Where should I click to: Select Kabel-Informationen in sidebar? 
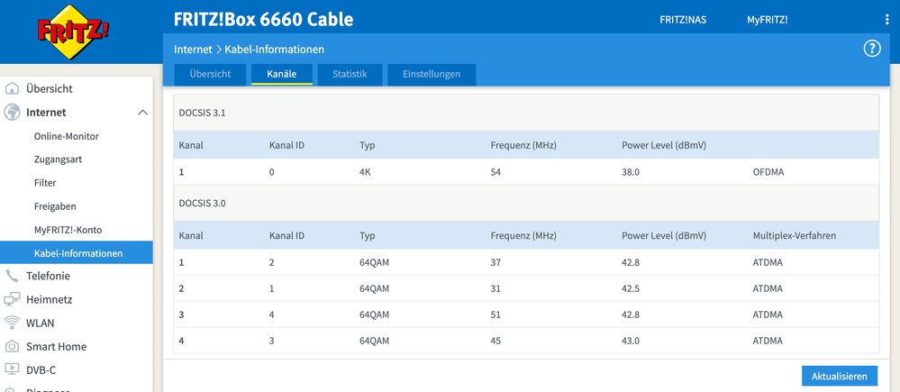pos(77,253)
